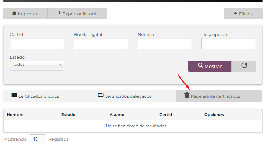
Task: Click the purple Mostrar button
Action: [210, 66]
